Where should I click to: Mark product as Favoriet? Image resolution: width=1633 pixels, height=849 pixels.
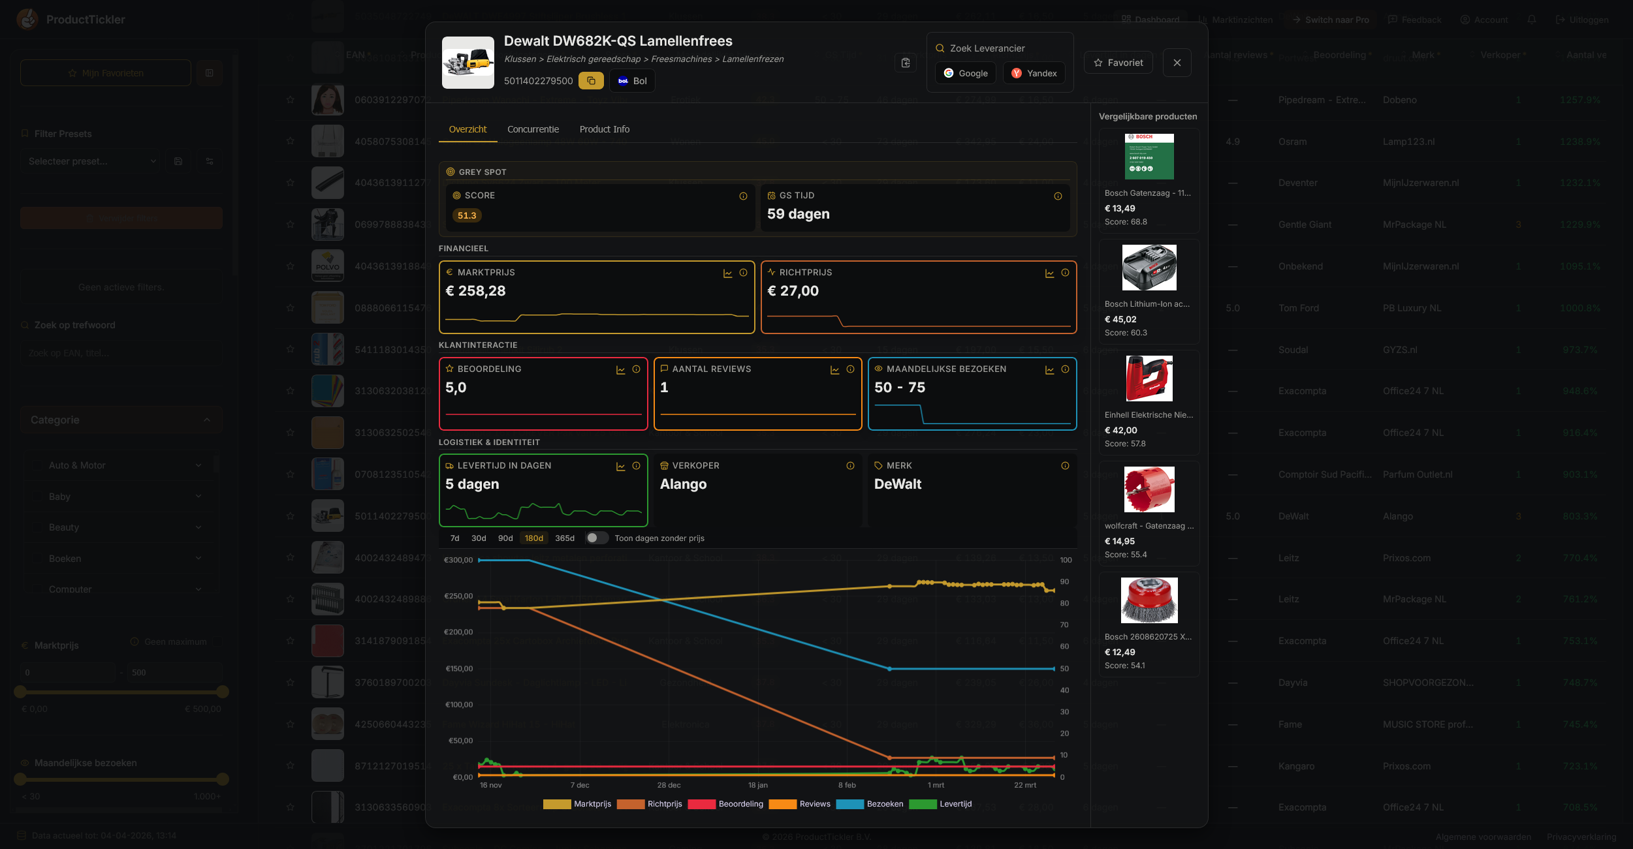click(1118, 63)
